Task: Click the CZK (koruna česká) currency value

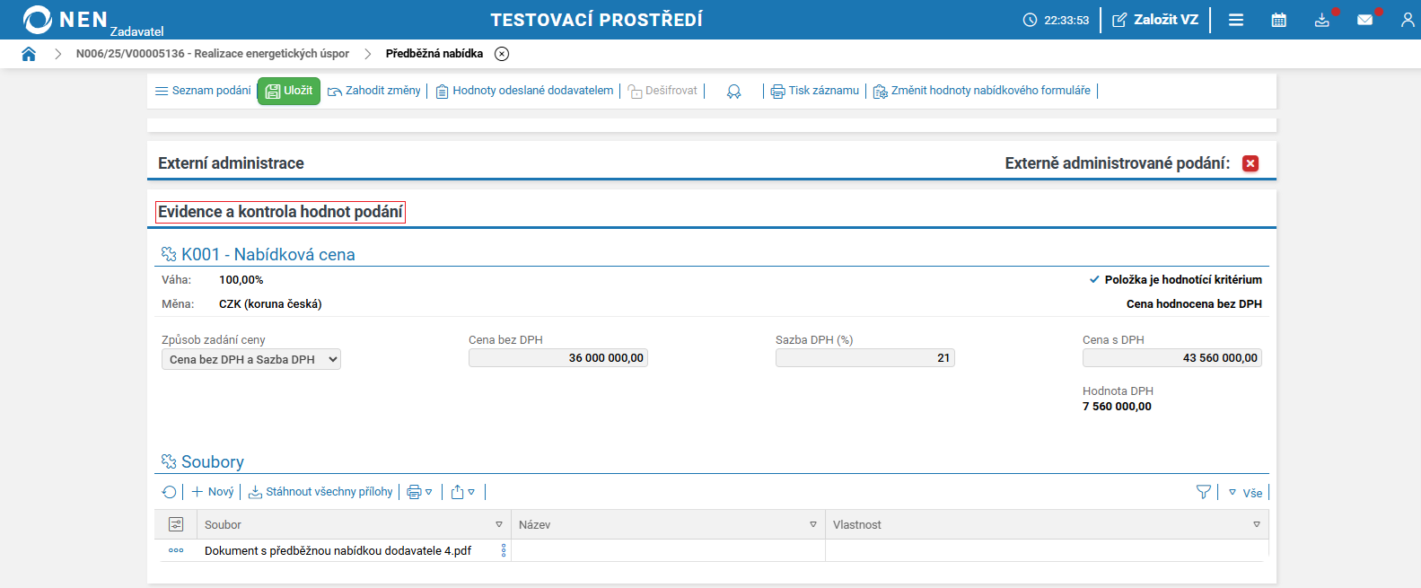Action: [x=270, y=304]
